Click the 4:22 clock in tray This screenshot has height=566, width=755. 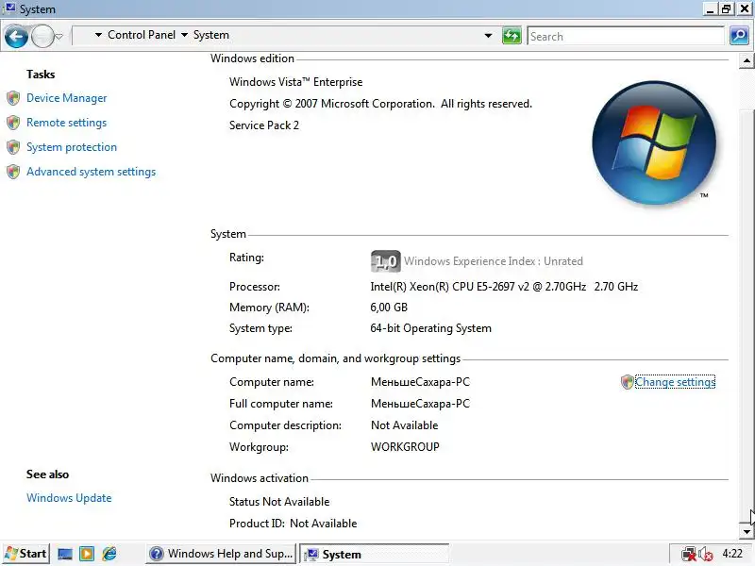click(x=732, y=554)
